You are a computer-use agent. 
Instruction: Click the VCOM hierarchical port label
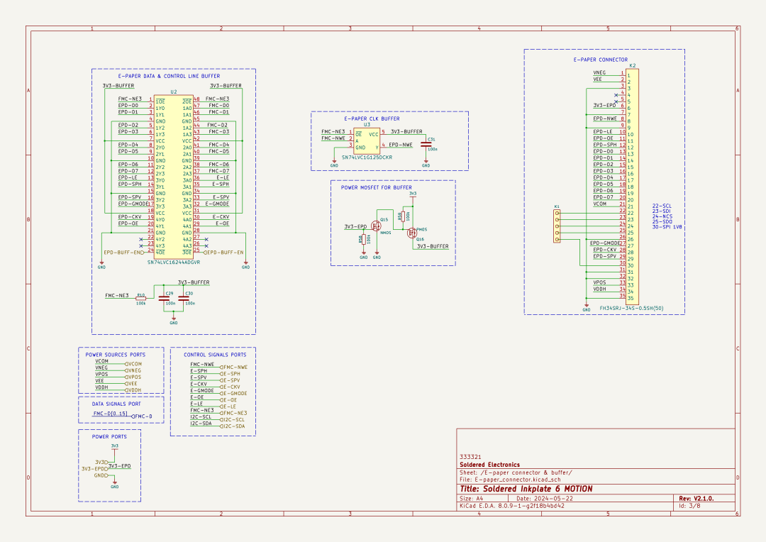pos(134,364)
